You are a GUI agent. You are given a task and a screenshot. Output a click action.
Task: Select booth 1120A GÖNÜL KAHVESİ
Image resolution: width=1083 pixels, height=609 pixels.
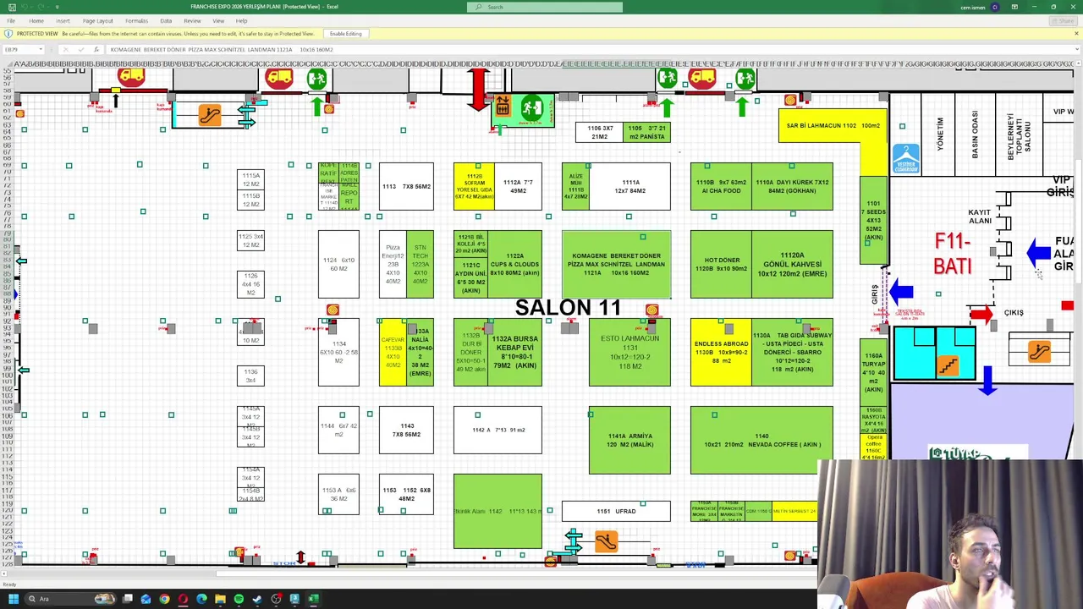tap(792, 265)
